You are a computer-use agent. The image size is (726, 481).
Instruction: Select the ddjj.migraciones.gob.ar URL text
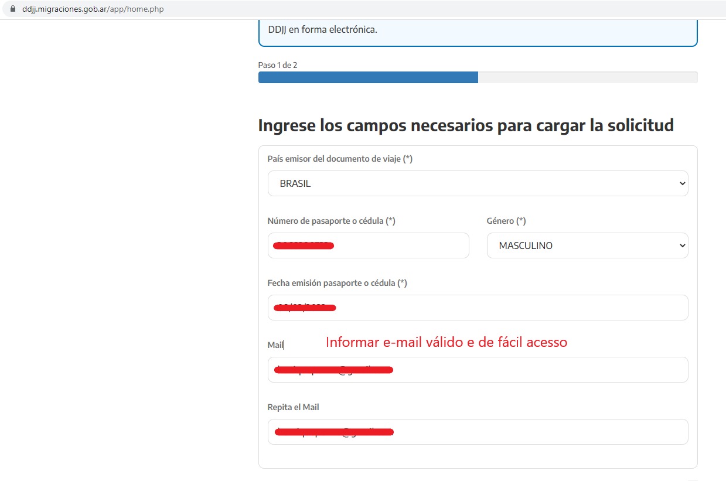click(93, 9)
